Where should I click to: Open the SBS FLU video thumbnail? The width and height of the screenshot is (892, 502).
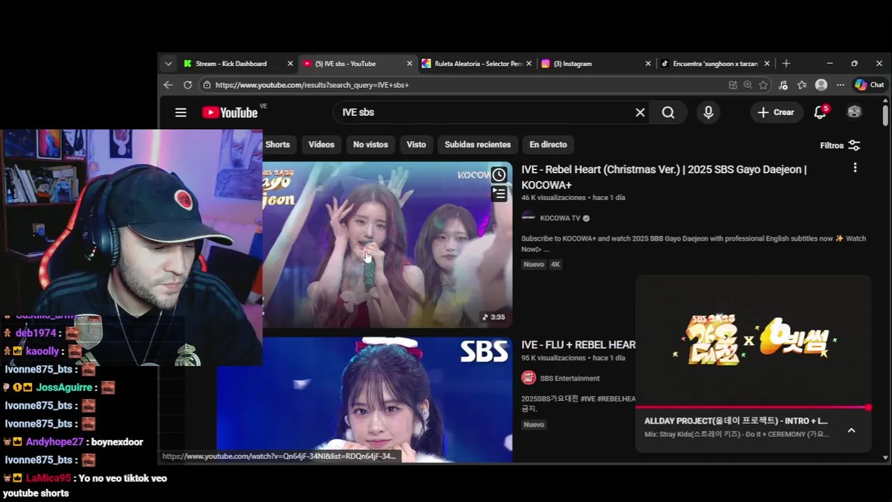click(364, 400)
